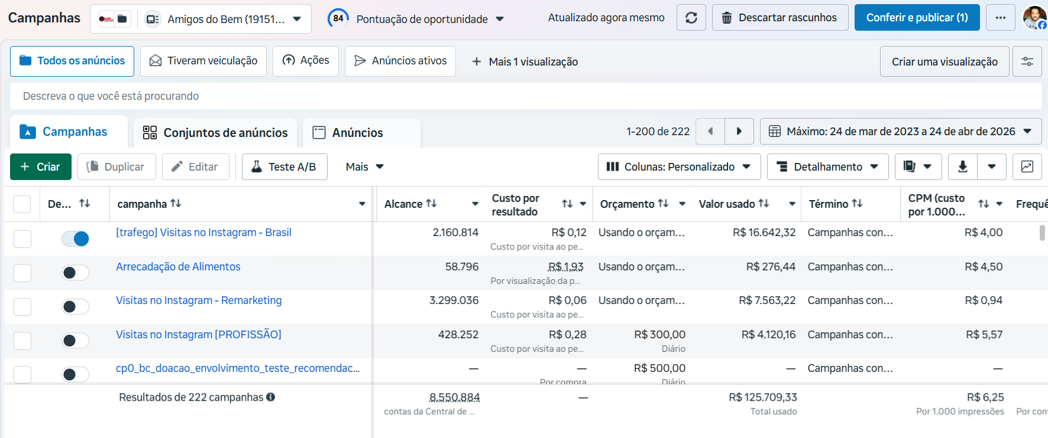Open the campanha column options caret
The height and width of the screenshot is (438, 1048).
point(362,204)
